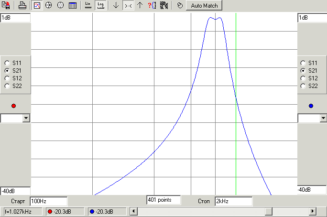Edit the right top scale 1dB field
327x217 pixels.
(312, 18)
